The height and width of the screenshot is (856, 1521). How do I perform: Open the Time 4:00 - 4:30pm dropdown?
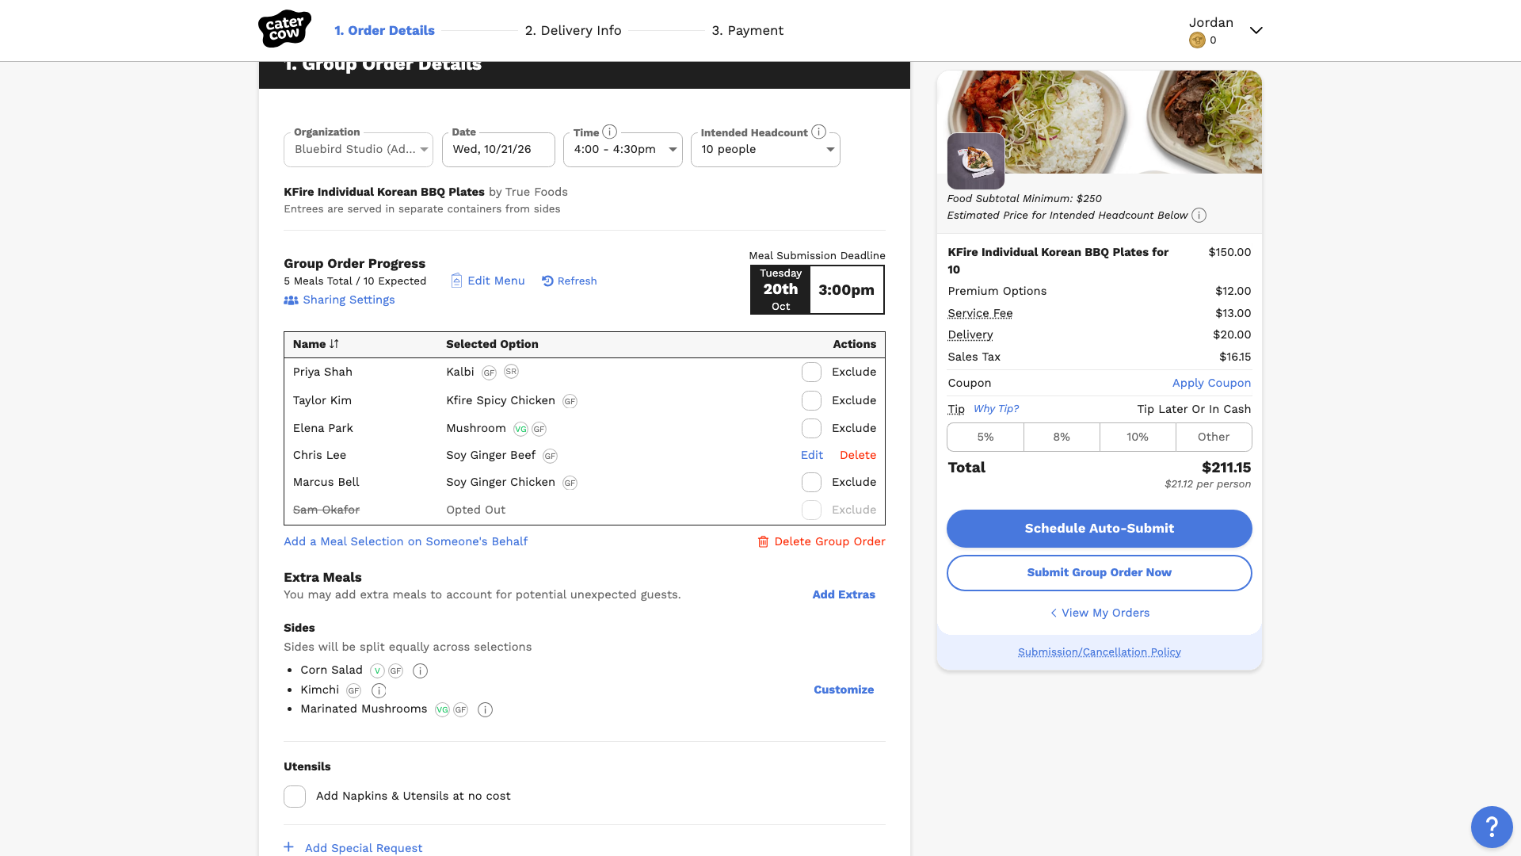[x=623, y=150]
